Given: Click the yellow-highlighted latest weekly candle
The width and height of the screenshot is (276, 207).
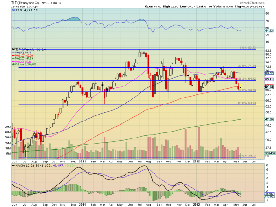Looking at the screenshot, I should tap(241, 86).
